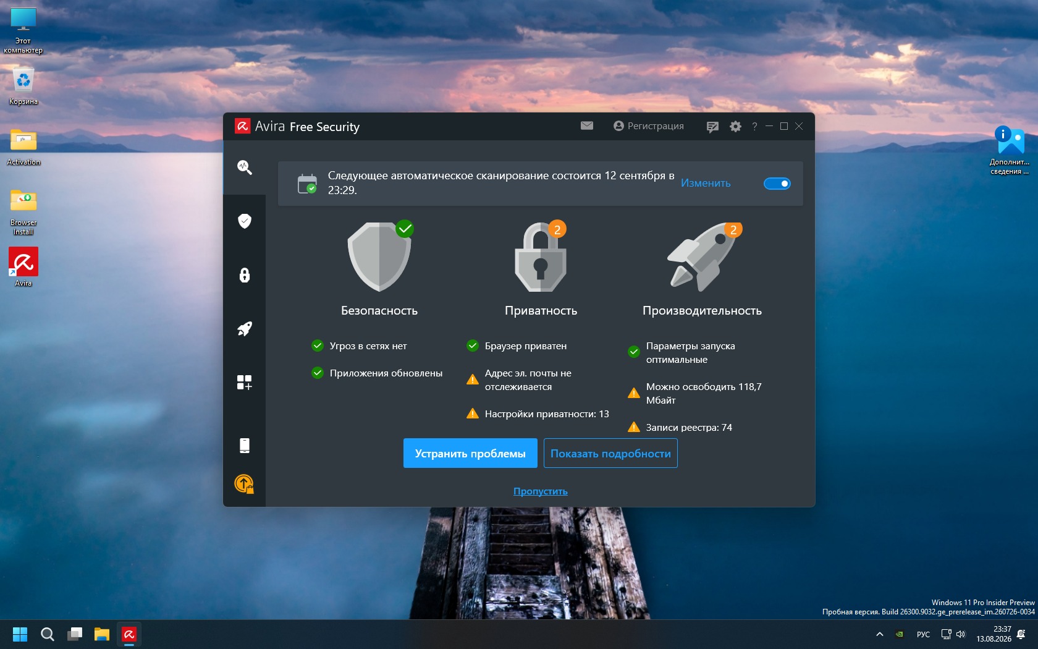Click the warning icon beside registry entries

(634, 427)
